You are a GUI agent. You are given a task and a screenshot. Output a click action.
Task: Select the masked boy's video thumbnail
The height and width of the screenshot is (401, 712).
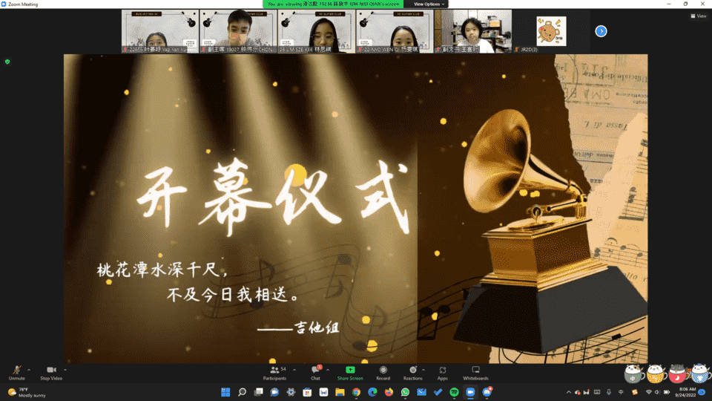[x=238, y=31]
